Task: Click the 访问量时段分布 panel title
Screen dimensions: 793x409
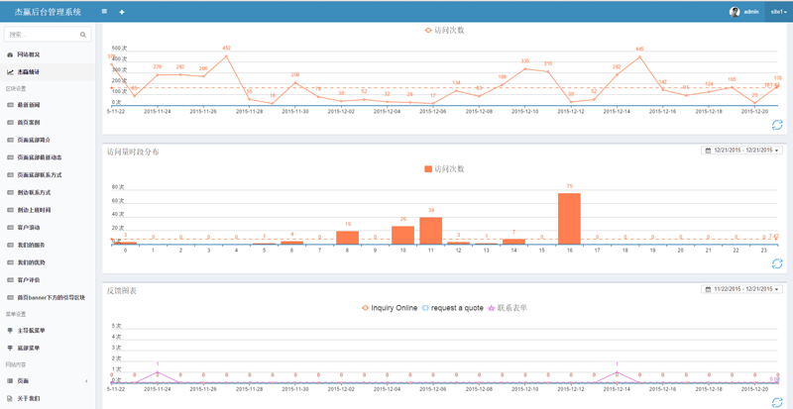Action: [x=133, y=152]
